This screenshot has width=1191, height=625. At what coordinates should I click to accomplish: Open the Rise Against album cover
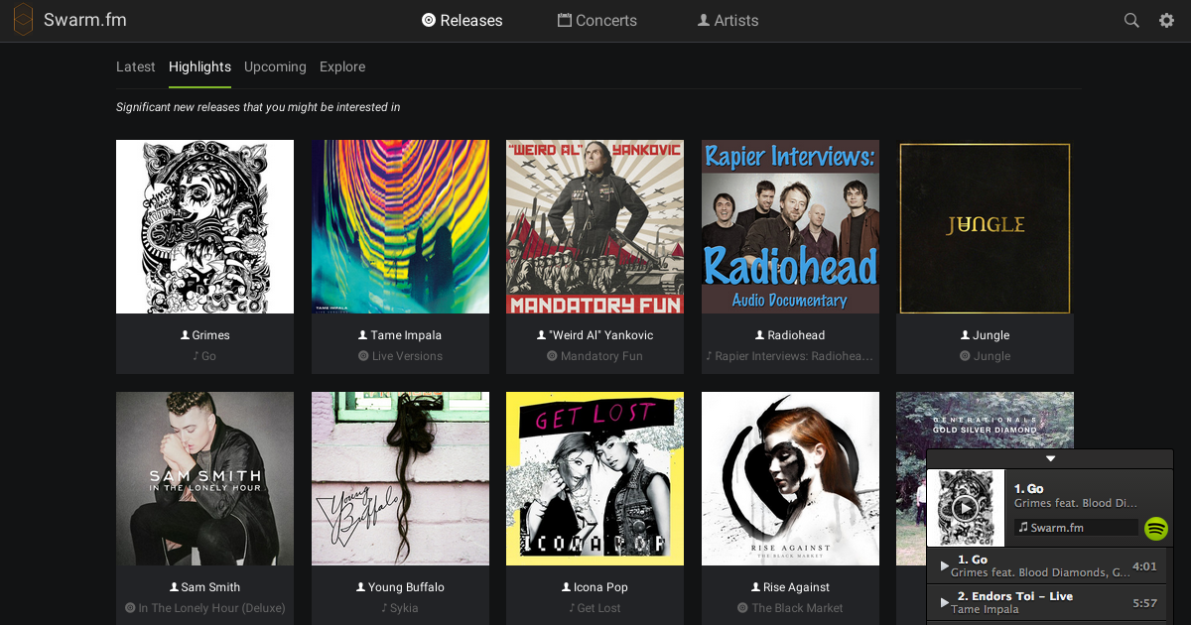tap(790, 479)
